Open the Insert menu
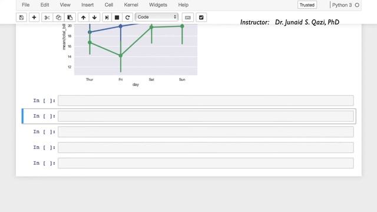Screen dimensions: 377x212 point(87,5)
